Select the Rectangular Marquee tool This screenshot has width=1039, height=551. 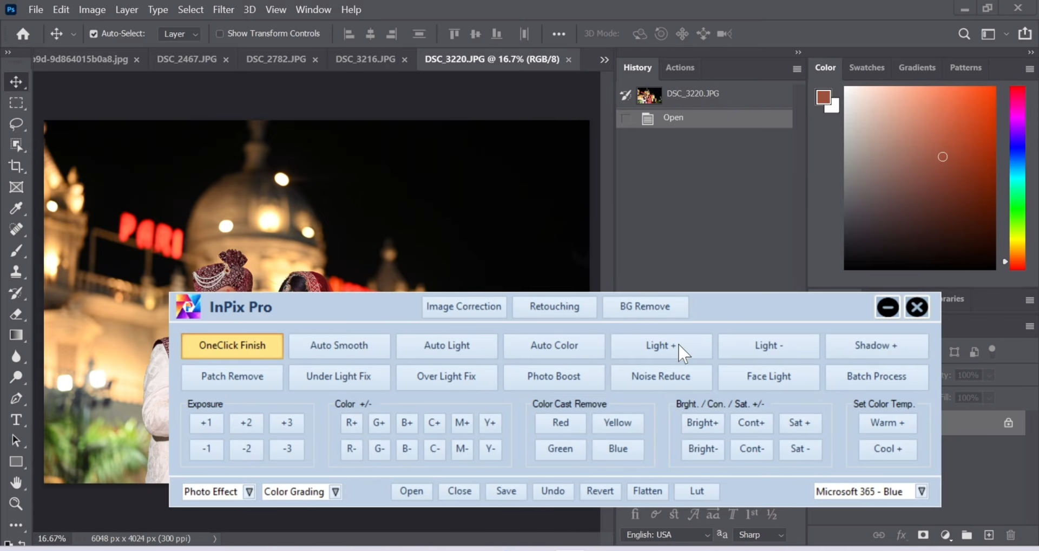point(16,103)
